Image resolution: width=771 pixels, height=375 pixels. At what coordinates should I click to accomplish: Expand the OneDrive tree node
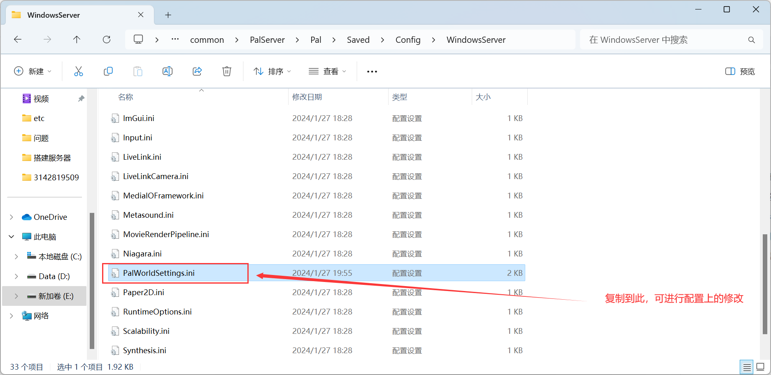pos(12,217)
